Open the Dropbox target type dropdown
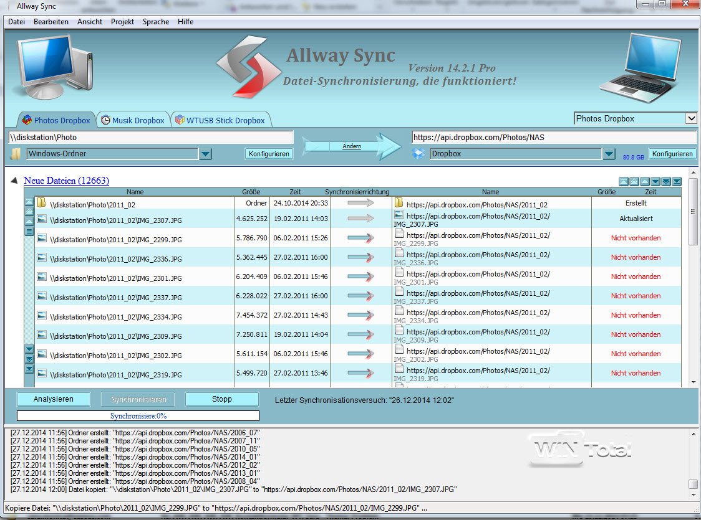The image size is (701, 520). 609,154
